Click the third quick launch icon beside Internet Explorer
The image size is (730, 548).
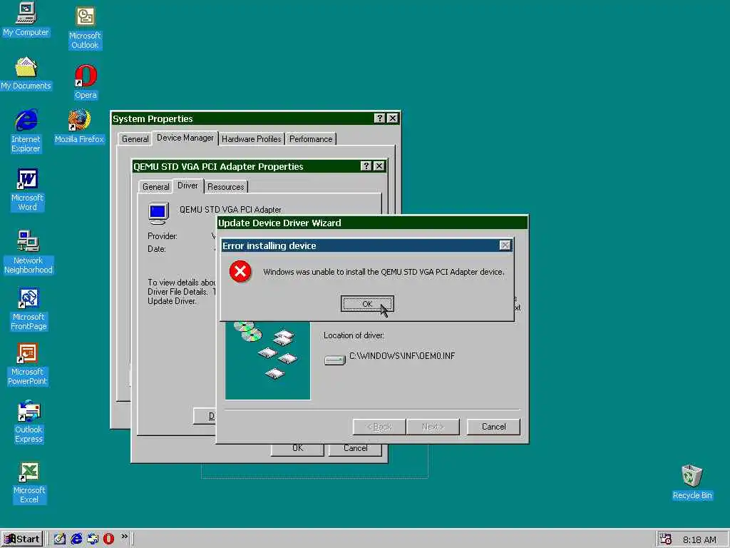tap(93, 539)
